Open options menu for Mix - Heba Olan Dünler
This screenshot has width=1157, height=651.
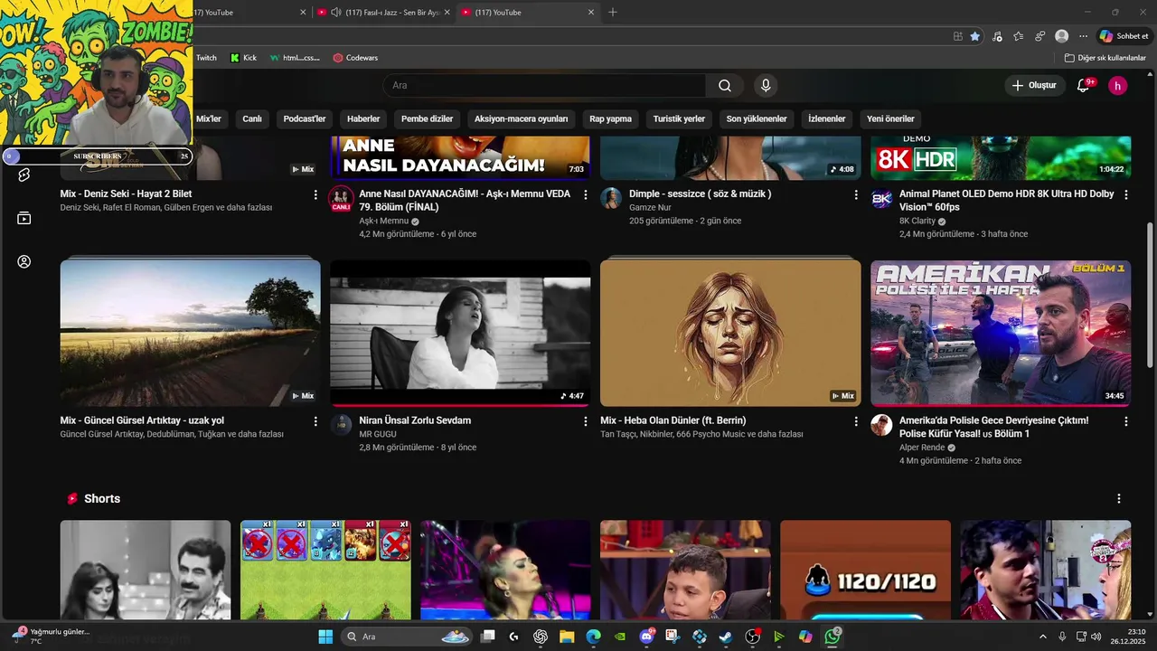(x=856, y=421)
